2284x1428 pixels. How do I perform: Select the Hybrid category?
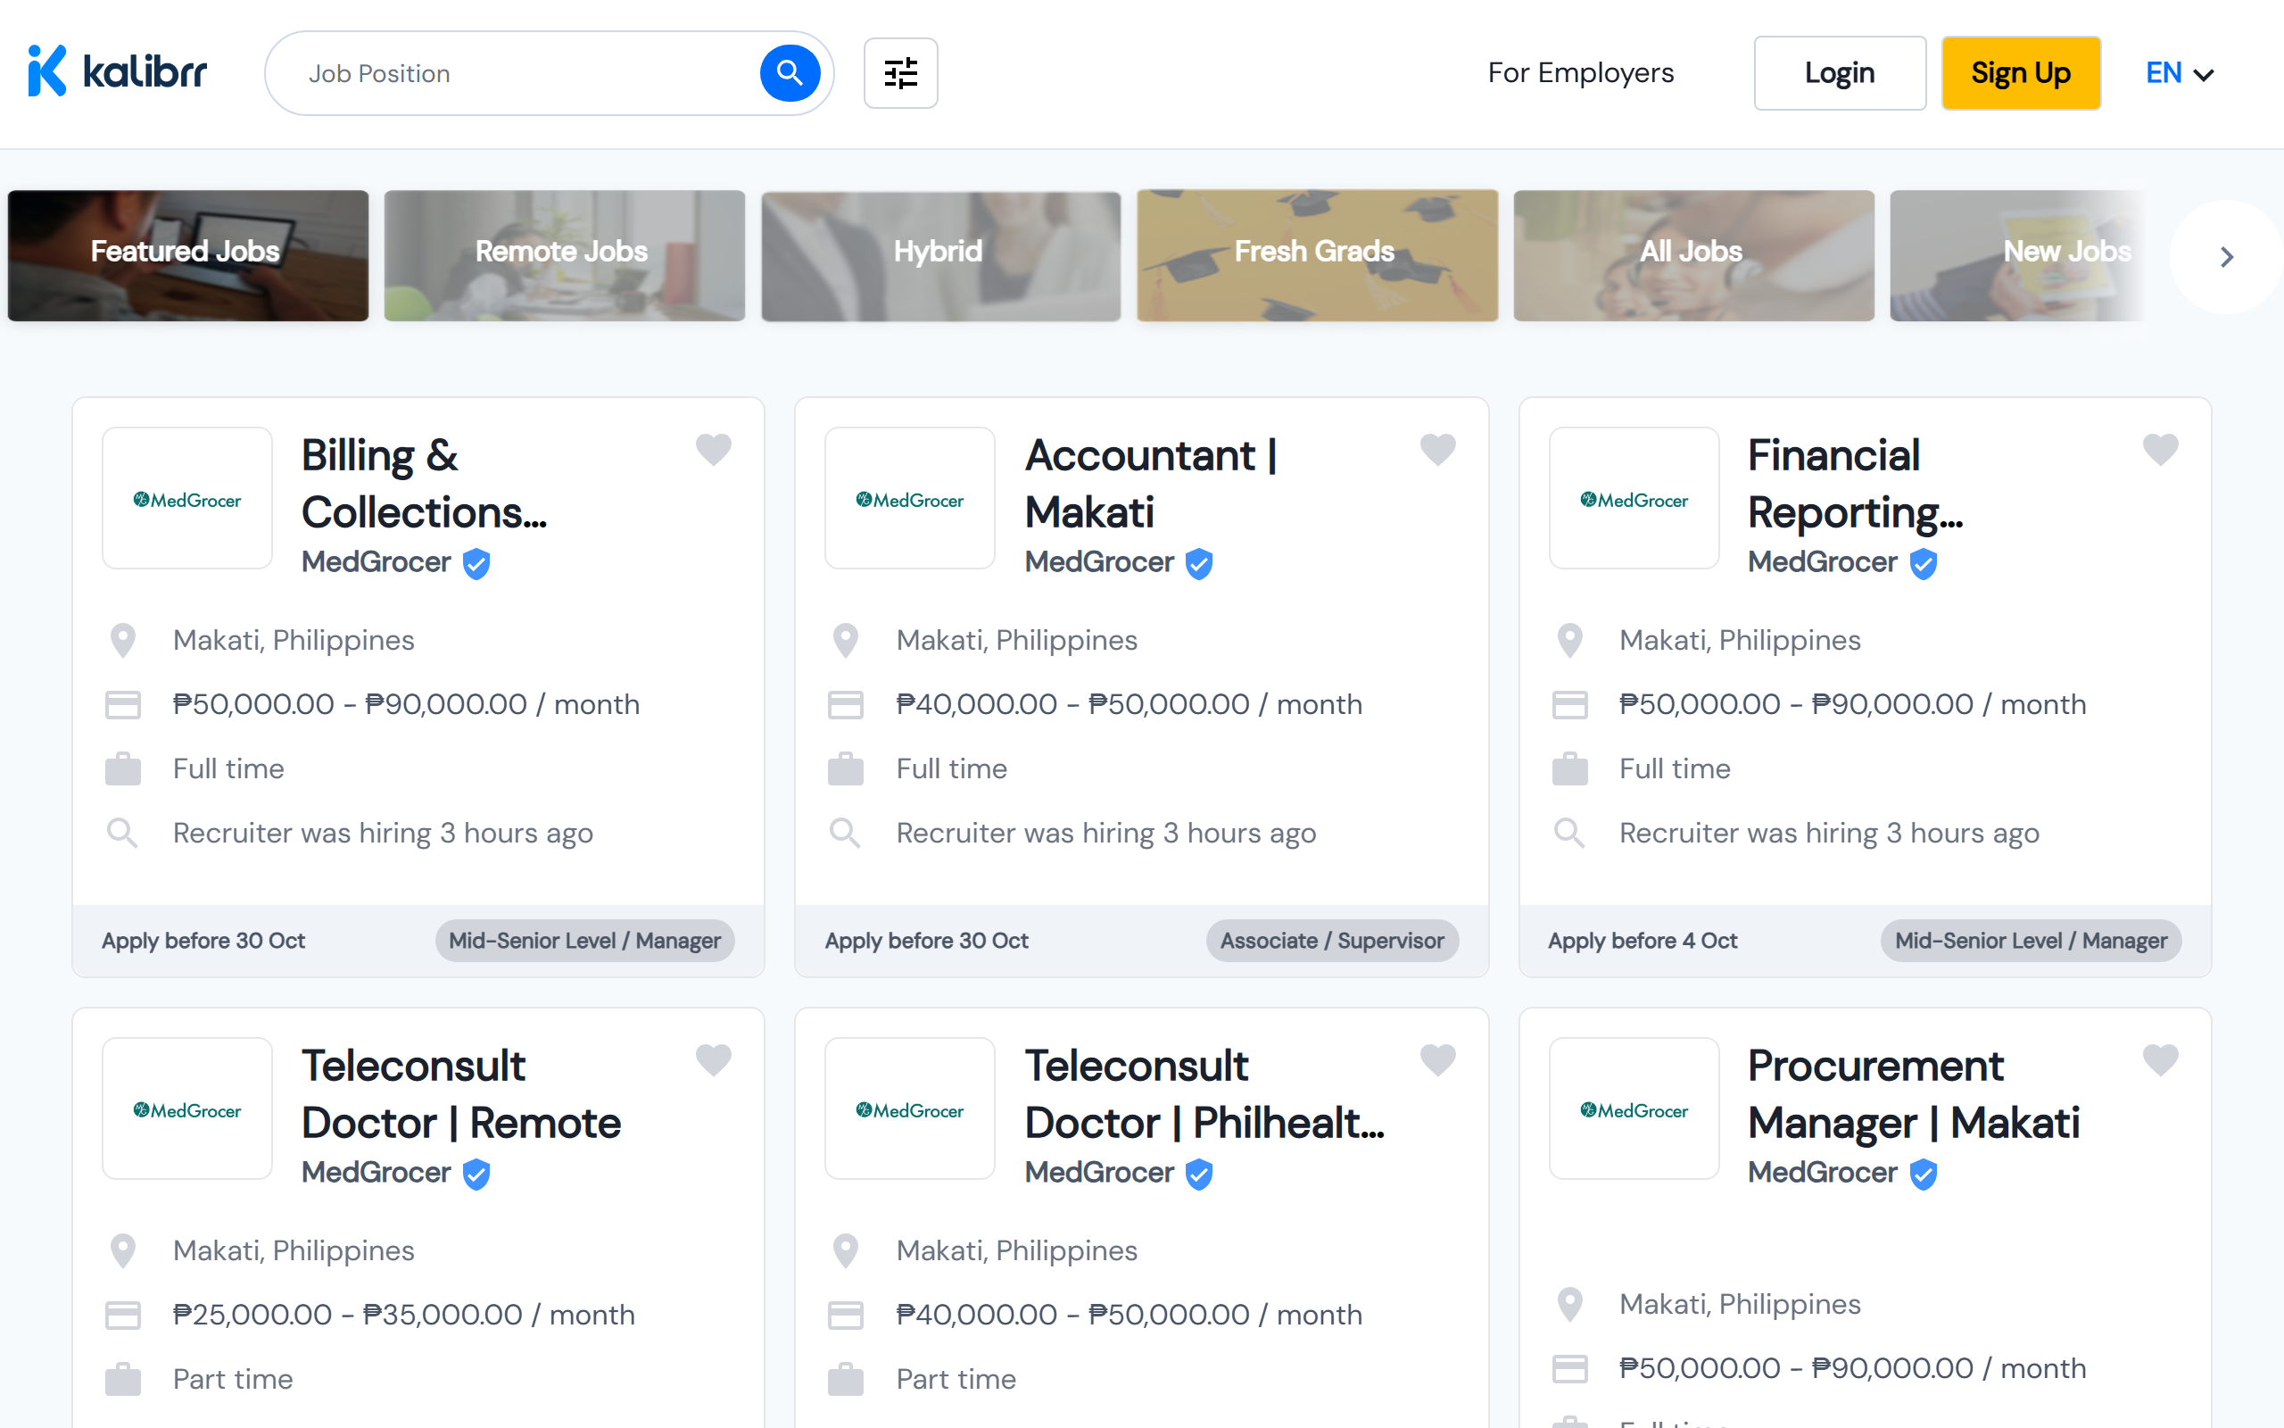941,255
